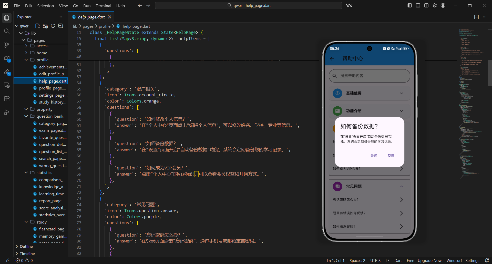Image resolution: width=492 pixels, height=264 pixels.
Task: Collapse the qwer root folder
Action: (17, 26)
